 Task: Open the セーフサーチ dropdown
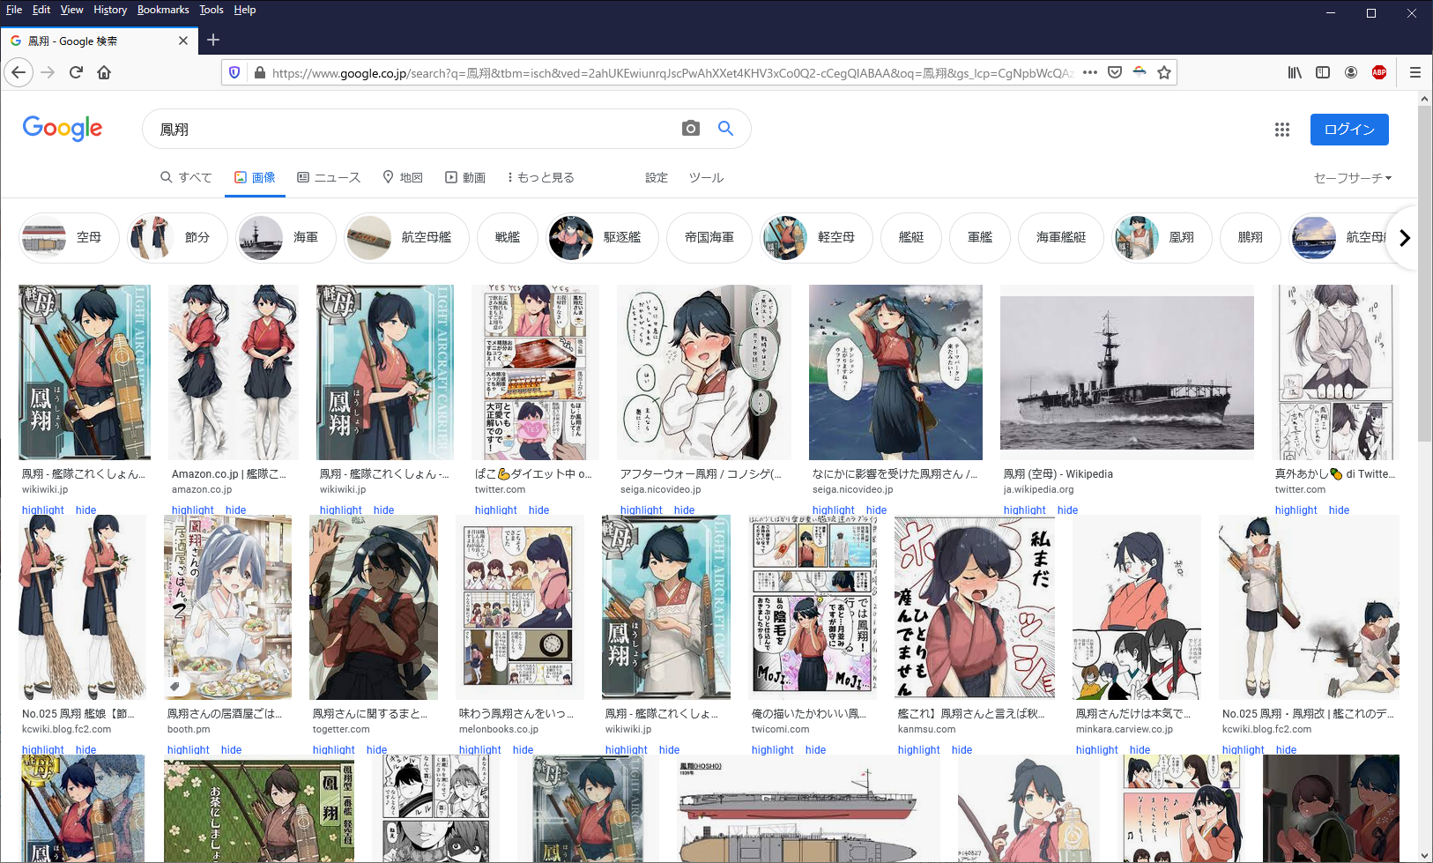pos(1353,177)
